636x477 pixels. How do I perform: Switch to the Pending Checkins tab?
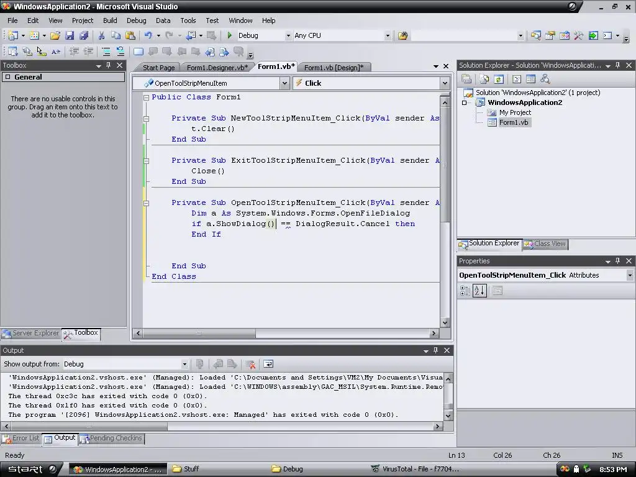click(112, 438)
